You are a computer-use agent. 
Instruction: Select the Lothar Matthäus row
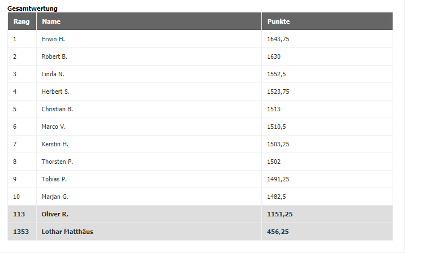pos(200,232)
